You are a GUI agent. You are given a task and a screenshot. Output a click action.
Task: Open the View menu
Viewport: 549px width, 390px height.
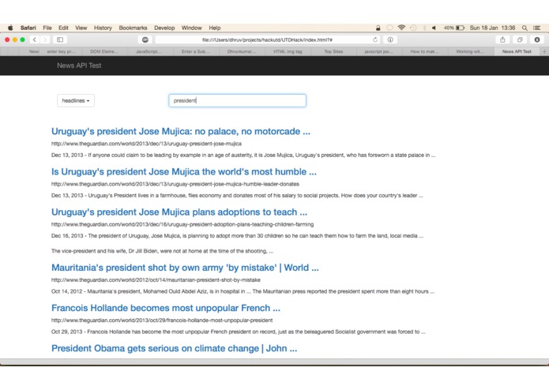tap(81, 28)
